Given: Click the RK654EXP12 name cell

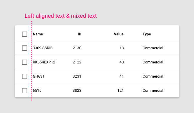Looking at the screenshot, I should [x=44, y=62].
